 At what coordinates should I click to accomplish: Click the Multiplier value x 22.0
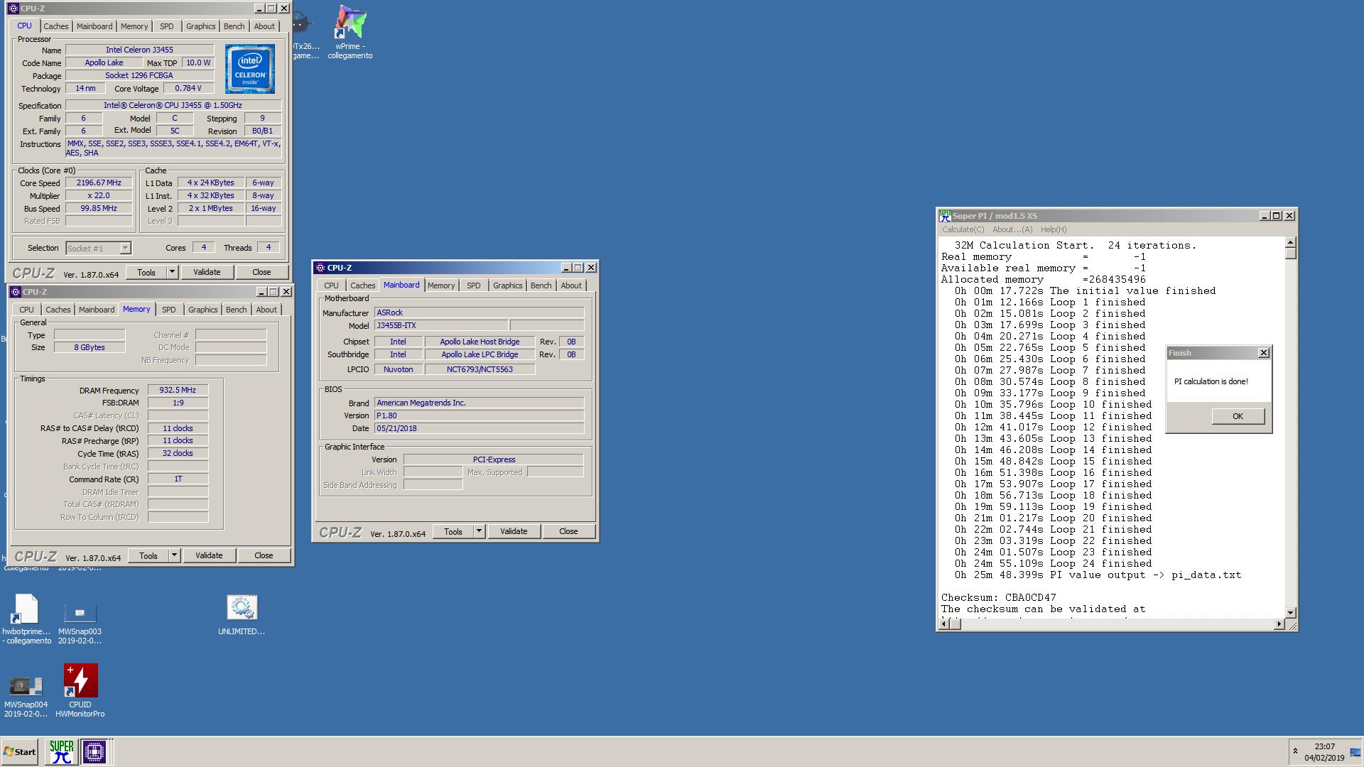pos(99,195)
